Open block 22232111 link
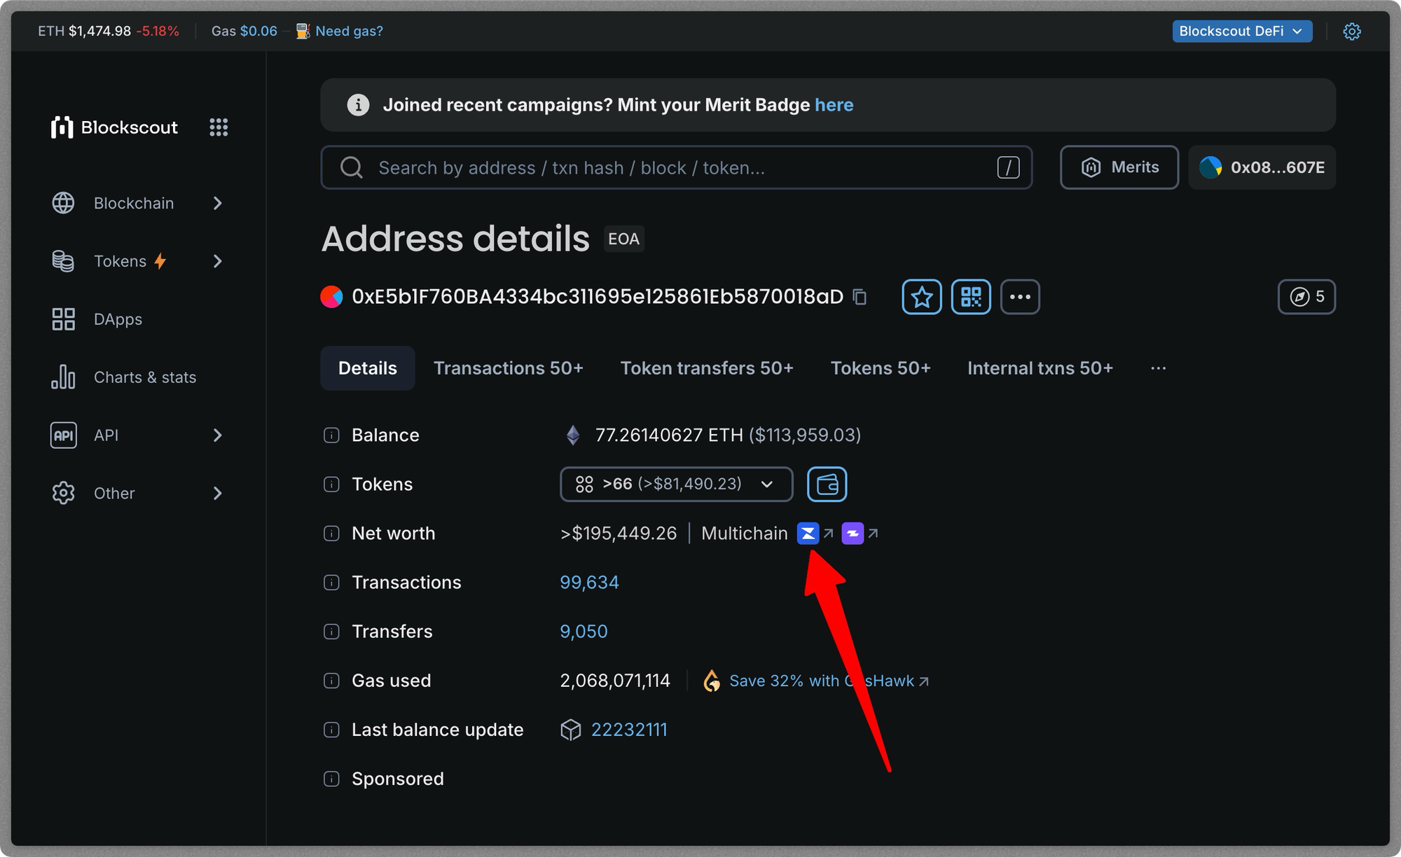The height and width of the screenshot is (857, 1401). pyautogui.click(x=629, y=730)
